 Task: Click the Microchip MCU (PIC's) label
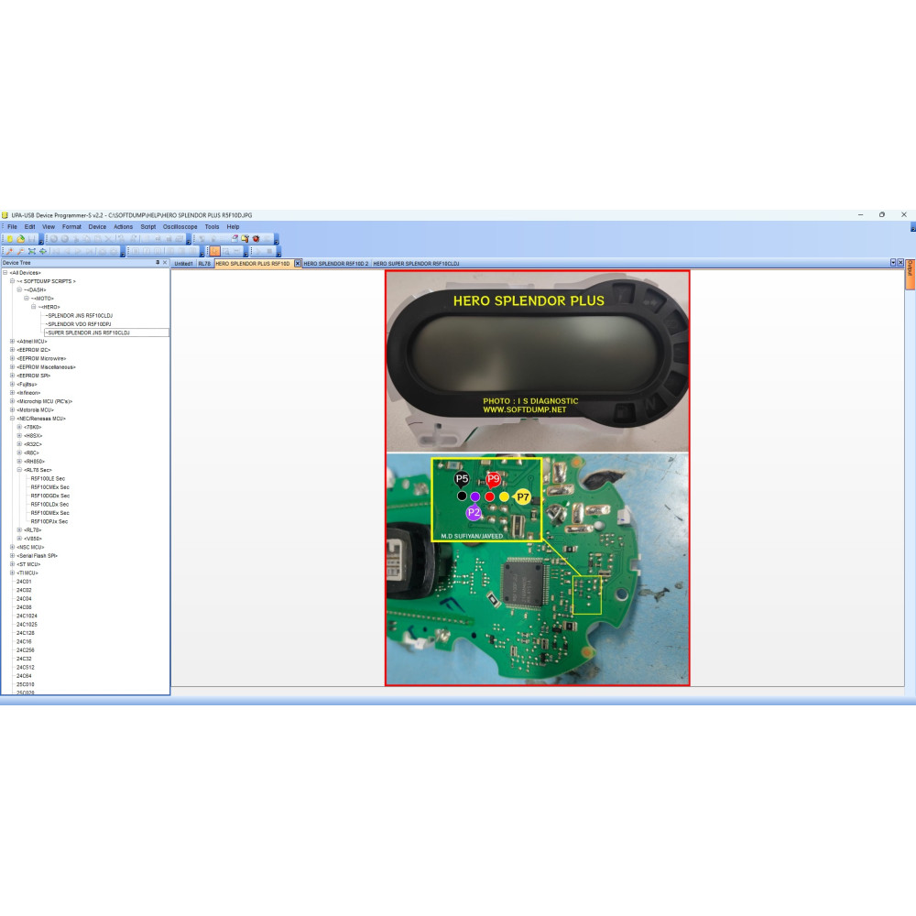(44, 401)
